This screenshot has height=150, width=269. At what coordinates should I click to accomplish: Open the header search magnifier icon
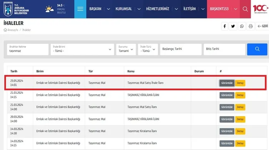(x=245, y=9)
